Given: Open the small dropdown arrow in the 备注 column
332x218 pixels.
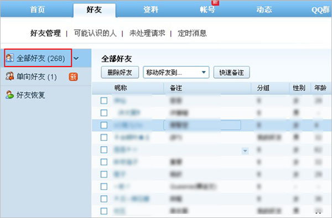Looking at the screenshot, I should pos(245,151).
